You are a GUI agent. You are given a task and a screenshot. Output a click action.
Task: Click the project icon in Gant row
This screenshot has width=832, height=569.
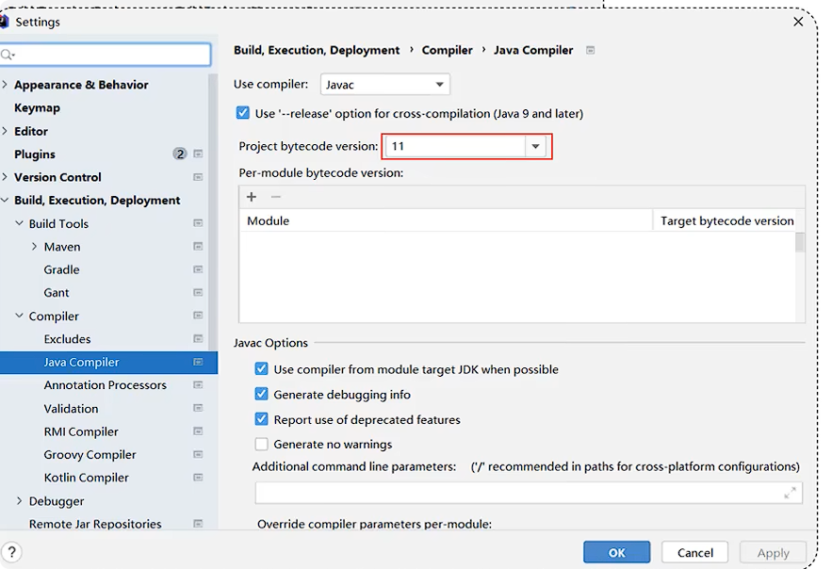(x=198, y=293)
